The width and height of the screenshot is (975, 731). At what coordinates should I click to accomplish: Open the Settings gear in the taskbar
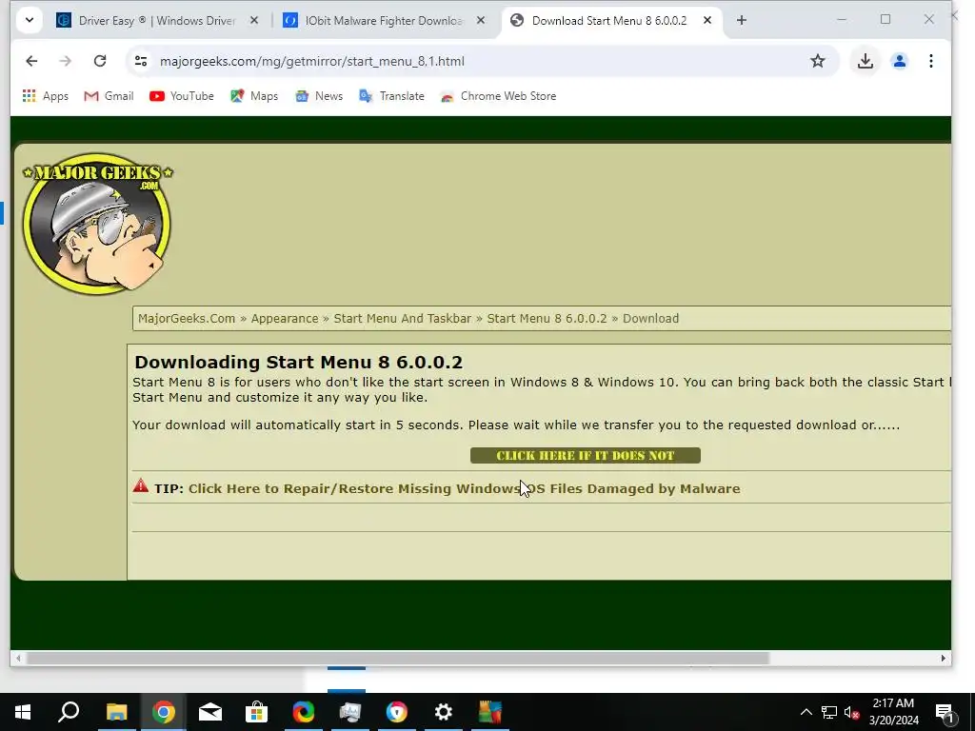pyautogui.click(x=444, y=712)
